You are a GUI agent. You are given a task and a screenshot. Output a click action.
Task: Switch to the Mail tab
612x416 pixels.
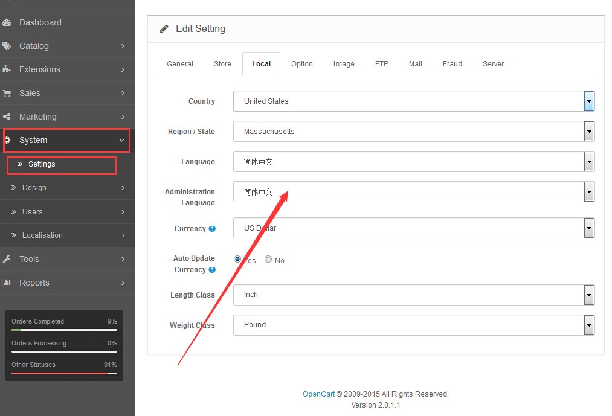[415, 63]
